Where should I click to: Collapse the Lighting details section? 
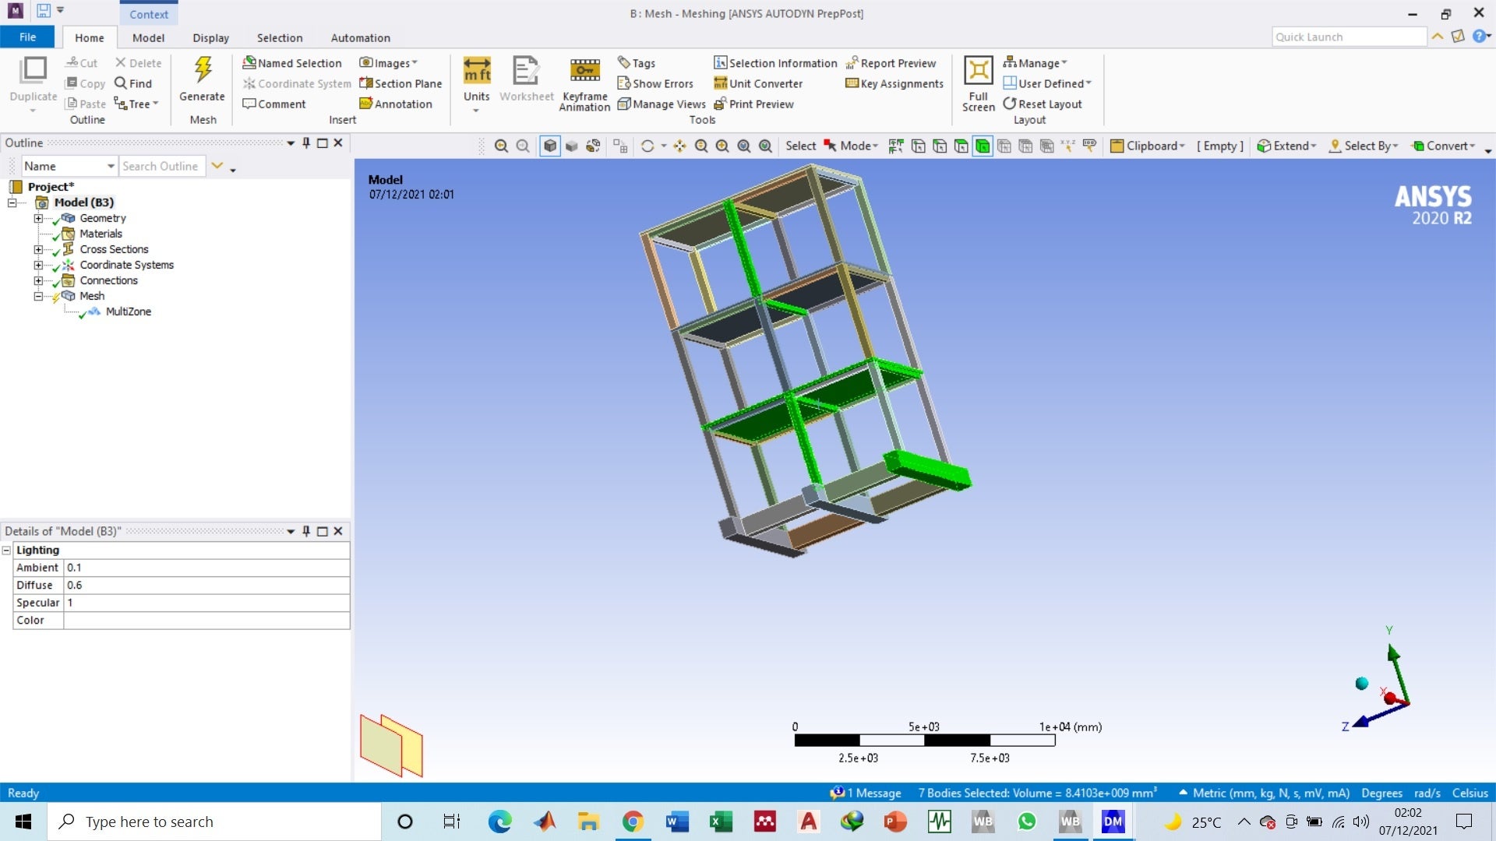pos(6,550)
